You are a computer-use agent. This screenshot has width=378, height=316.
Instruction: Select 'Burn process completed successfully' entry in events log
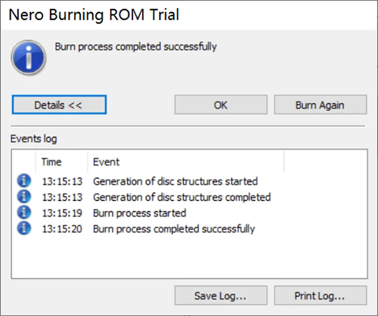pyautogui.click(x=174, y=229)
